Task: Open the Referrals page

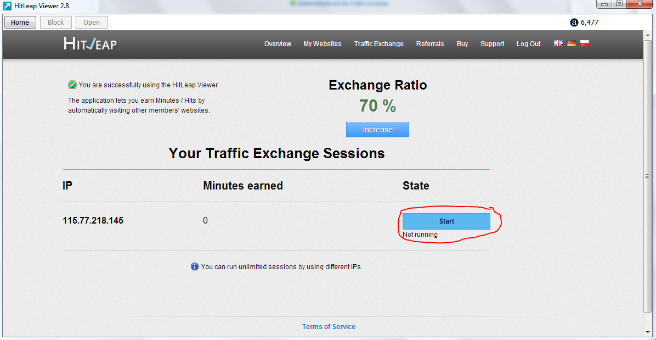Action: point(430,43)
